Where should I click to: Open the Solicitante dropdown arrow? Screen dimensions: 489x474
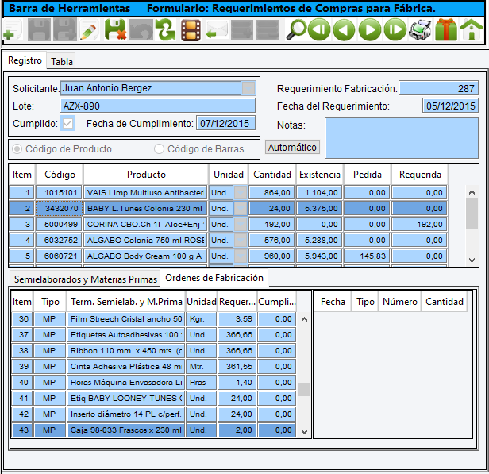point(248,88)
